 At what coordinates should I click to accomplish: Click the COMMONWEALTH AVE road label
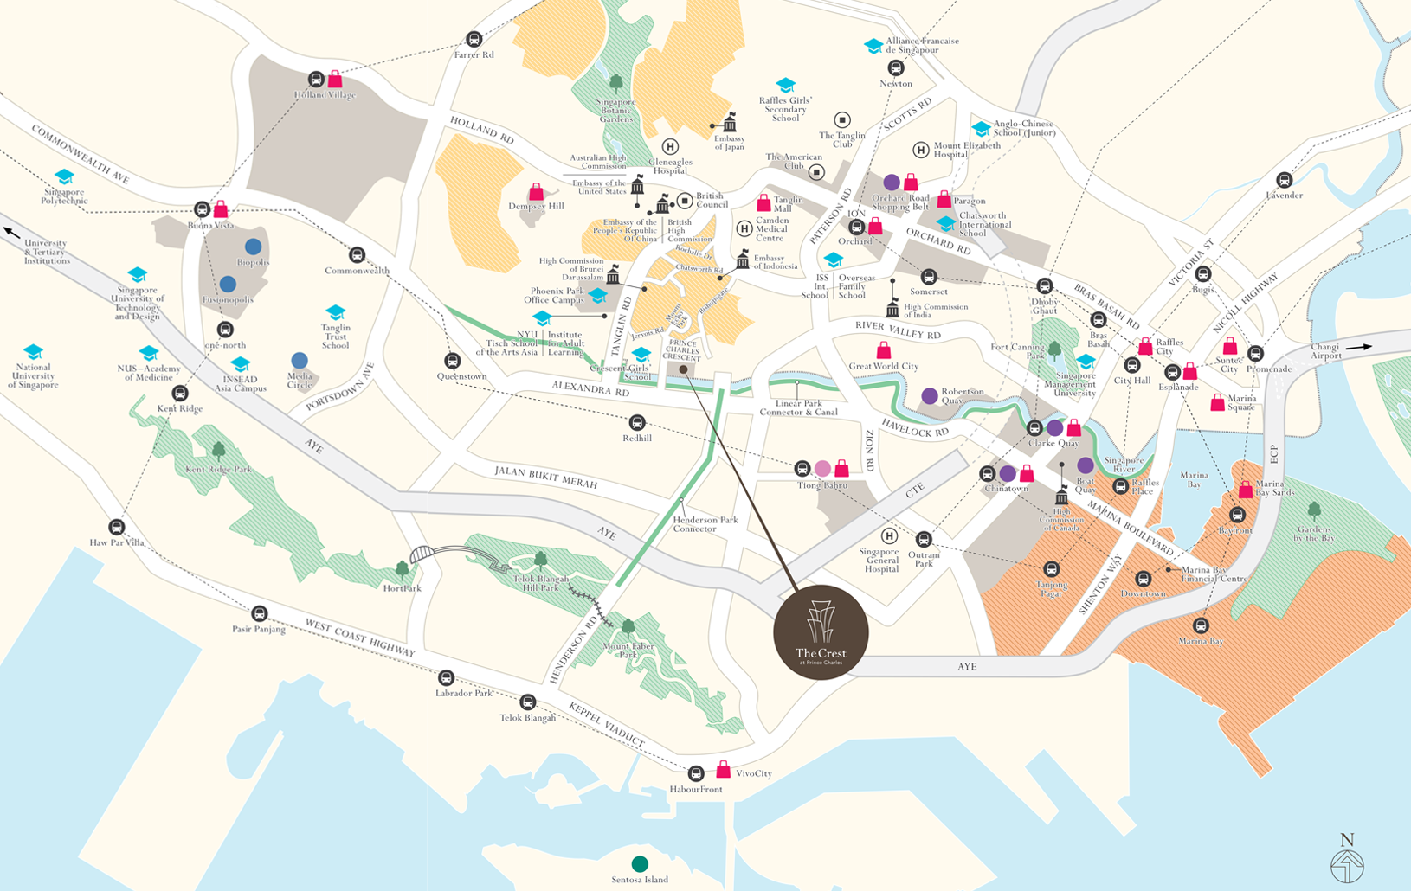pyautogui.click(x=81, y=154)
